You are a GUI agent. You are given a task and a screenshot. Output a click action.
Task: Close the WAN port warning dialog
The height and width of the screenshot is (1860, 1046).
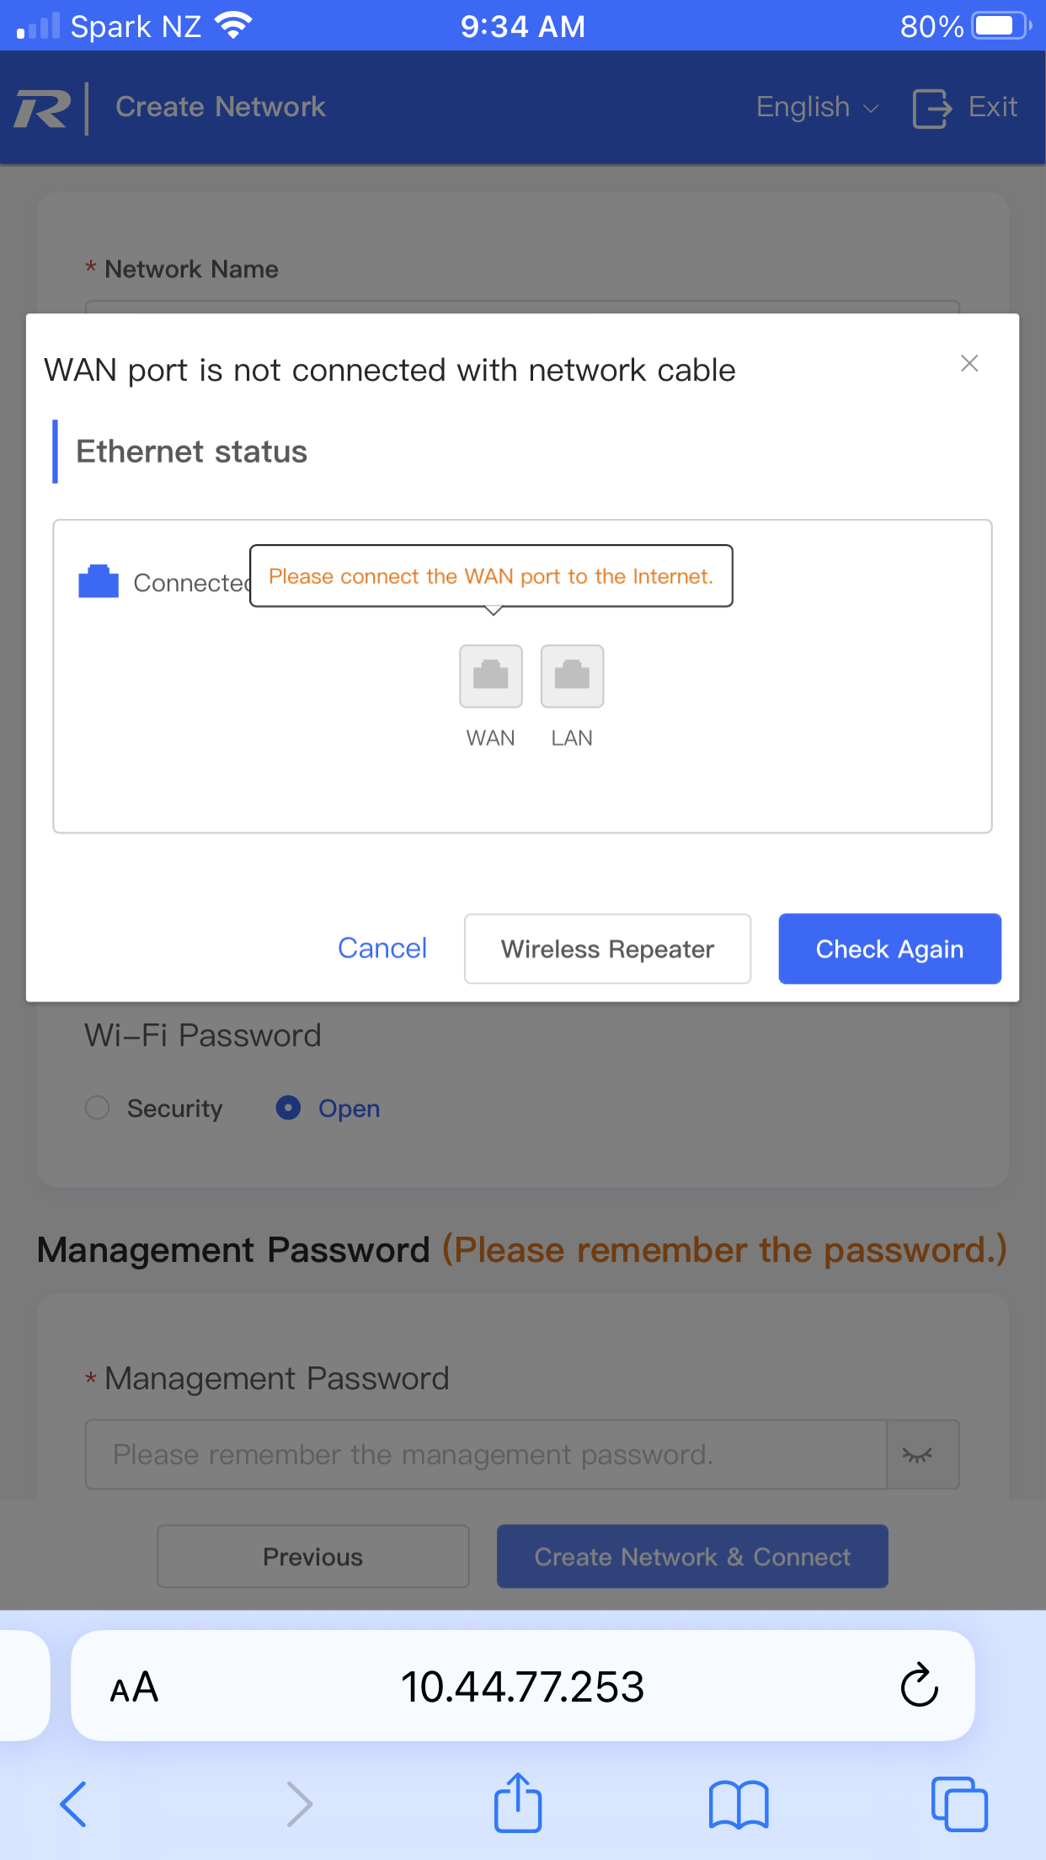[969, 363]
